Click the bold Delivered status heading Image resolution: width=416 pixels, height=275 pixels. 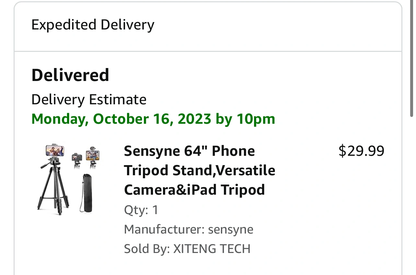70,75
